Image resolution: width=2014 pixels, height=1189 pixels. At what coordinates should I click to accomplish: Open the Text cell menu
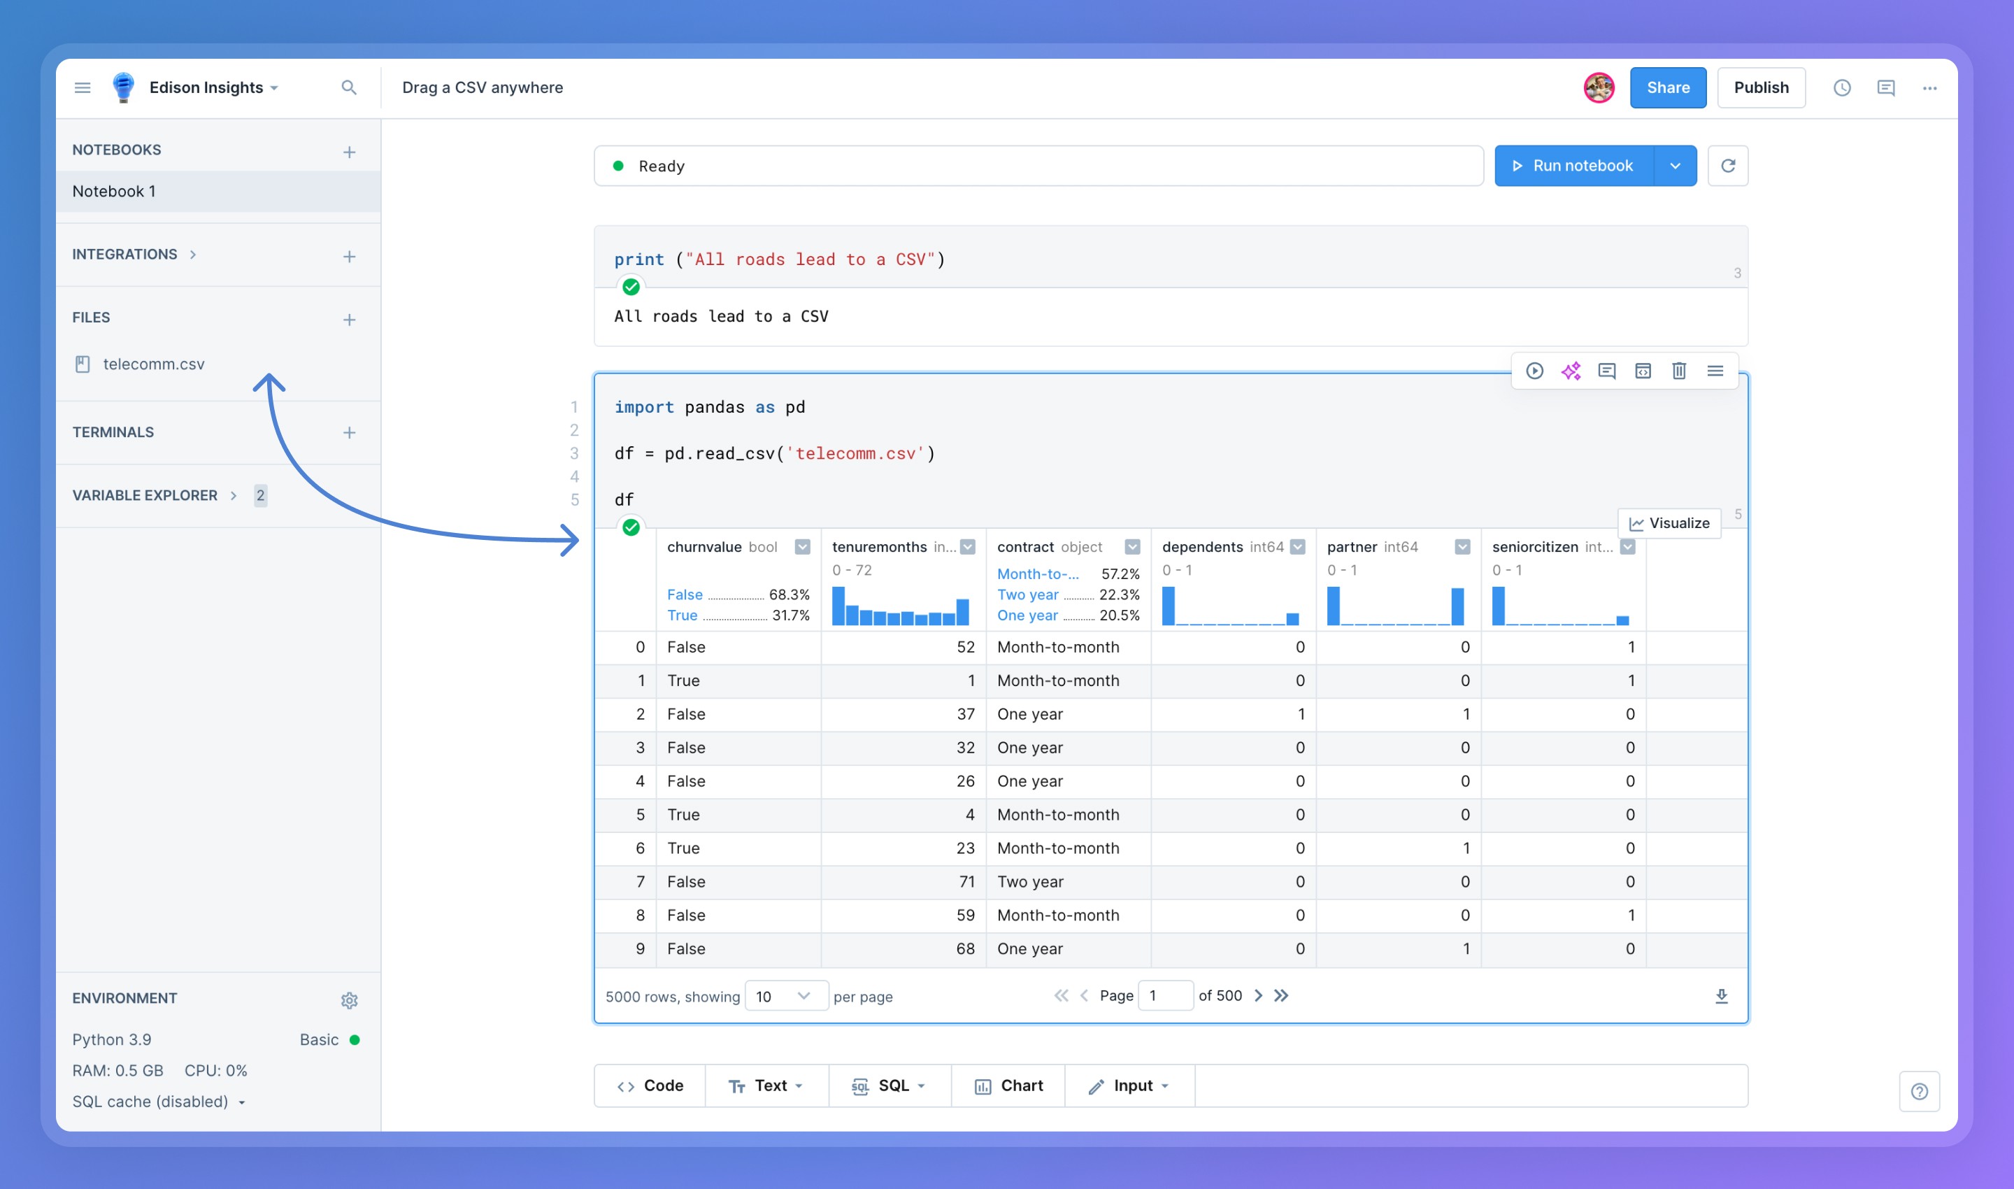[766, 1085]
